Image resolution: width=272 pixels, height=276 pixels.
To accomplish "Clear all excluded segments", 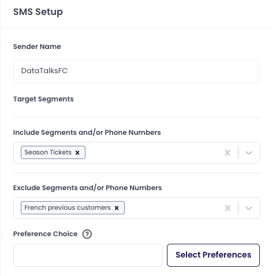I will pyautogui.click(x=228, y=208).
